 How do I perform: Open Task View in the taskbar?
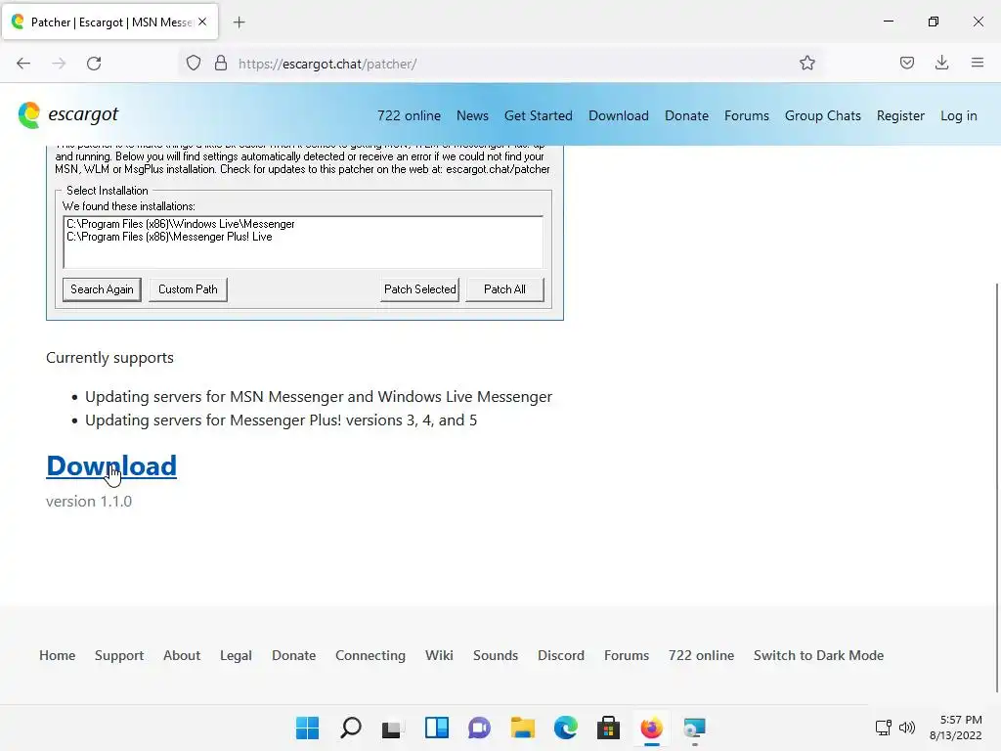[393, 729]
